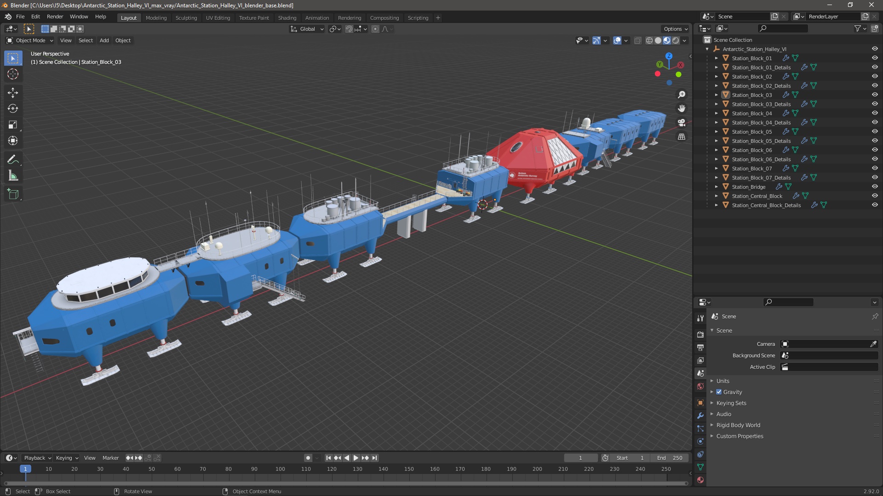Open the Object Mode dropdown
883x496 pixels.
30,40
